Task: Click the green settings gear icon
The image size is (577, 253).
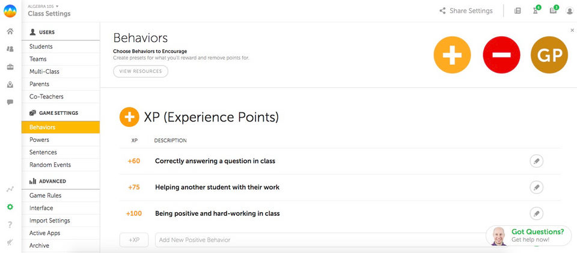Action: [x=10, y=207]
